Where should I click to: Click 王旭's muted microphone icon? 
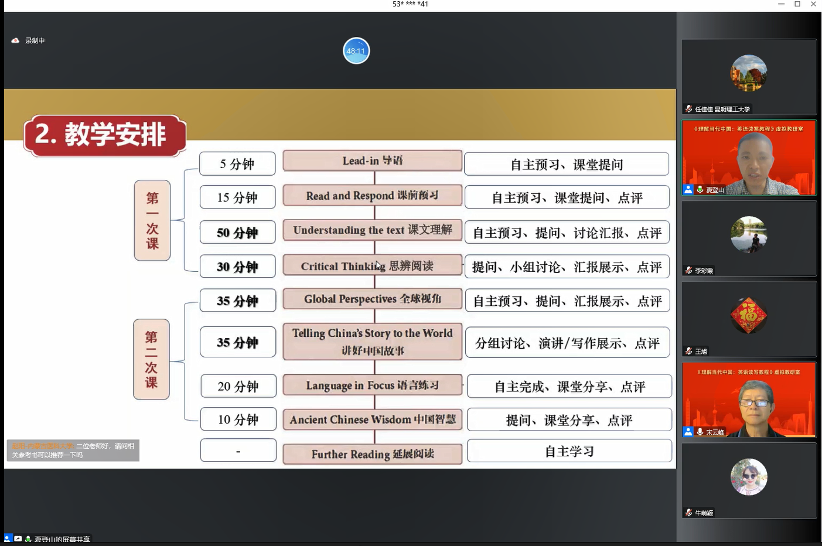coord(689,351)
